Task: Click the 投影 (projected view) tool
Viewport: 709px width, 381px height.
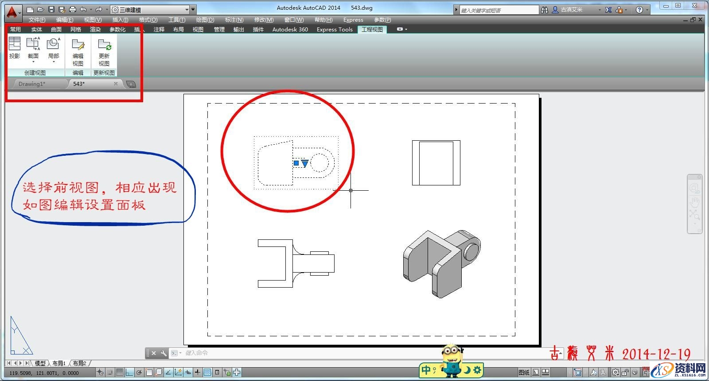Action: pyautogui.click(x=15, y=48)
